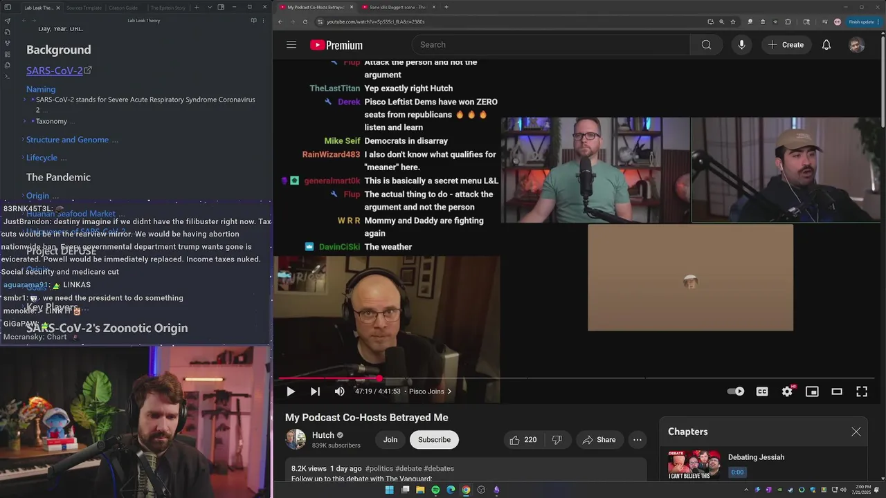Open the Hutch channel avatar
This screenshot has height=498, width=886.
[x=296, y=439]
